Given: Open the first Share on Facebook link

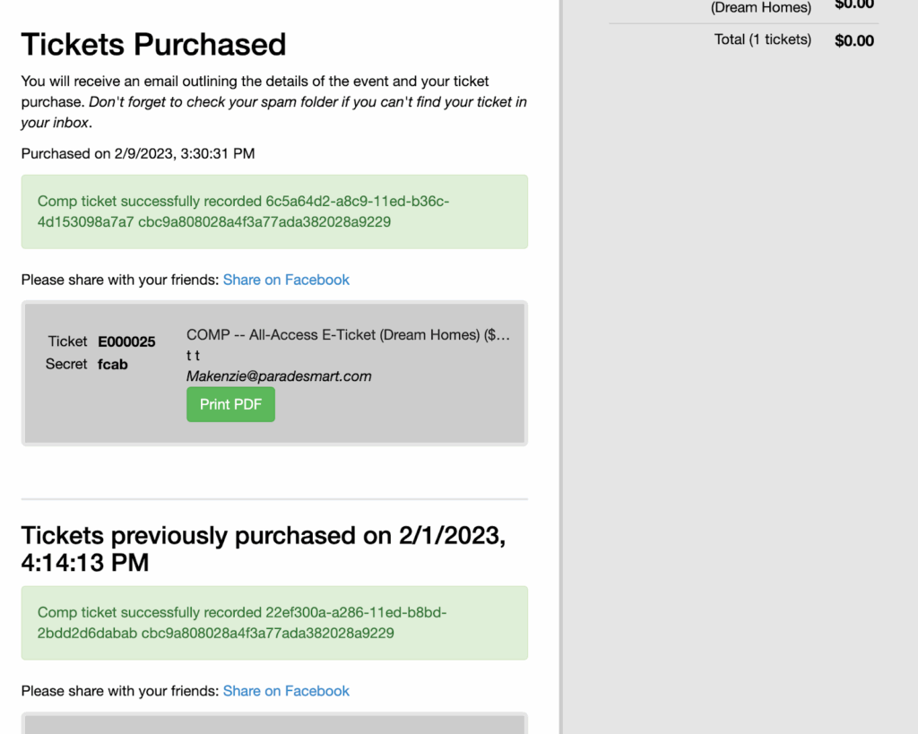Looking at the screenshot, I should pyautogui.click(x=286, y=280).
